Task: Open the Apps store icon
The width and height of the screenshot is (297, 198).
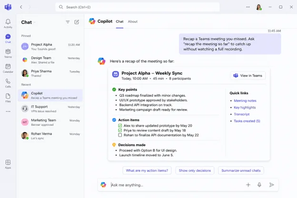Action: 8,164
